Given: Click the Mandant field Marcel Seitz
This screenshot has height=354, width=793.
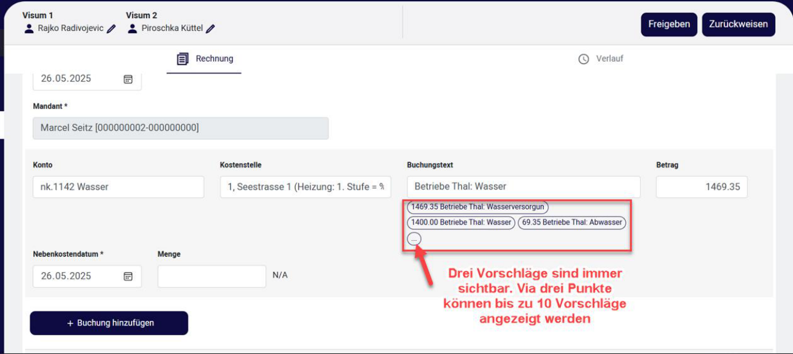Looking at the screenshot, I should 181,128.
